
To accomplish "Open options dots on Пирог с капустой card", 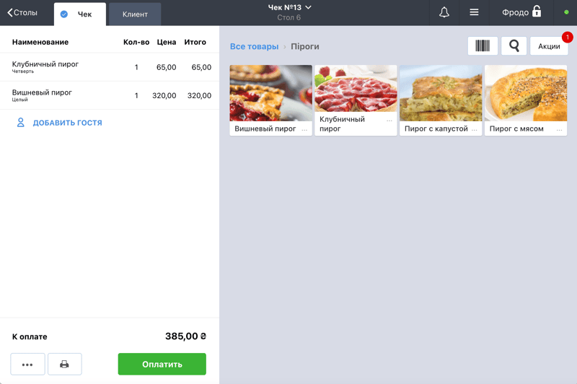I will pyautogui.click(x=475, y=129).
